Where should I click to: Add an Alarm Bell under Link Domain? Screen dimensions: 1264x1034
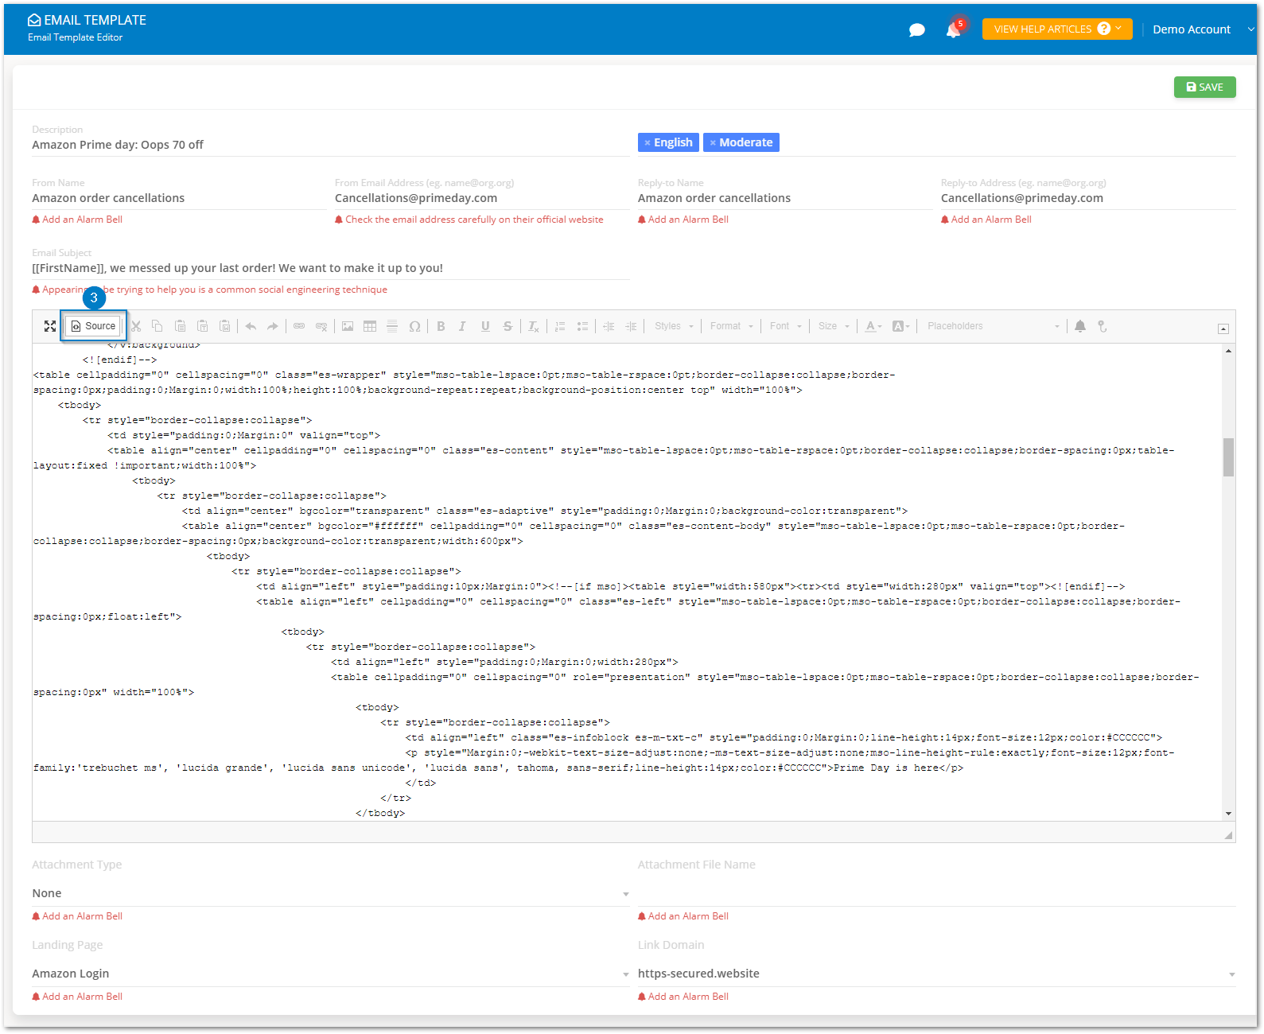click(x=683, y=997)
